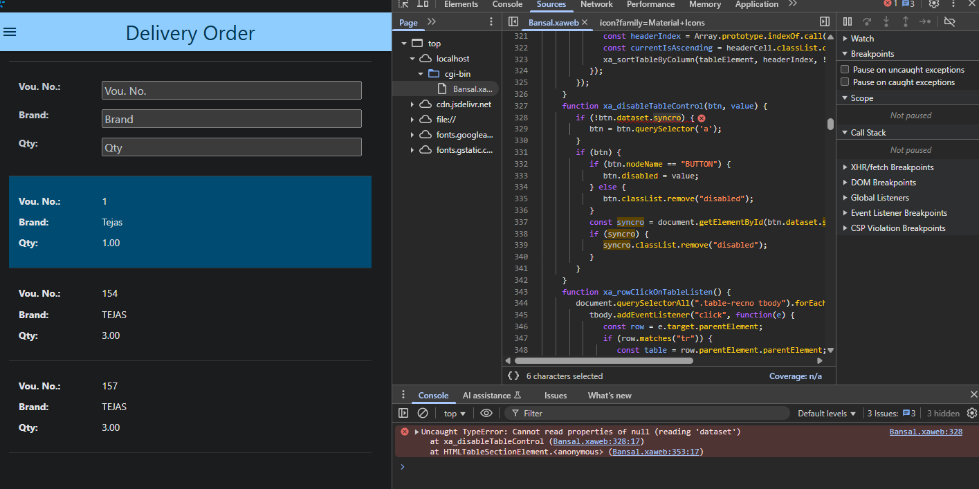Collapse the localhost tree node
This screenshot has height=489, width=979.
coord(412,59)
